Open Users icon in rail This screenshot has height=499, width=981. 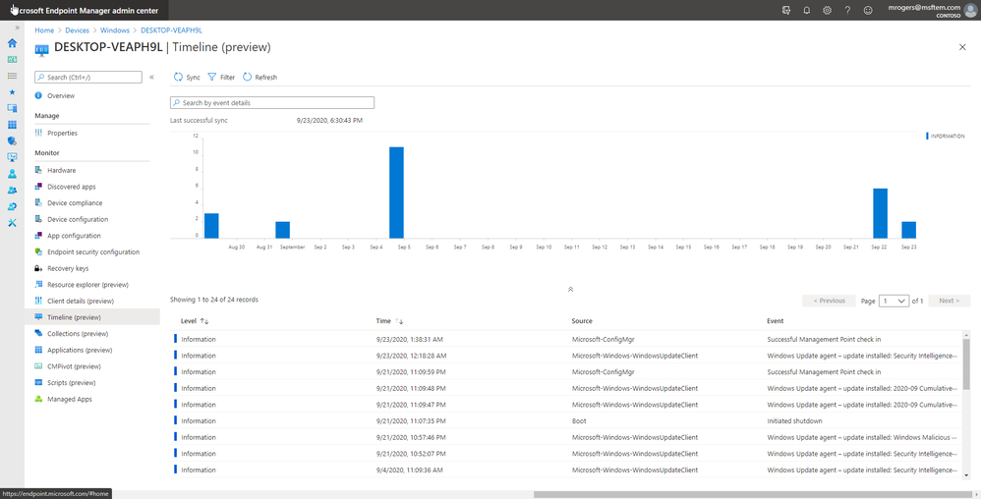pyautogui.click(x=12, y=174)
